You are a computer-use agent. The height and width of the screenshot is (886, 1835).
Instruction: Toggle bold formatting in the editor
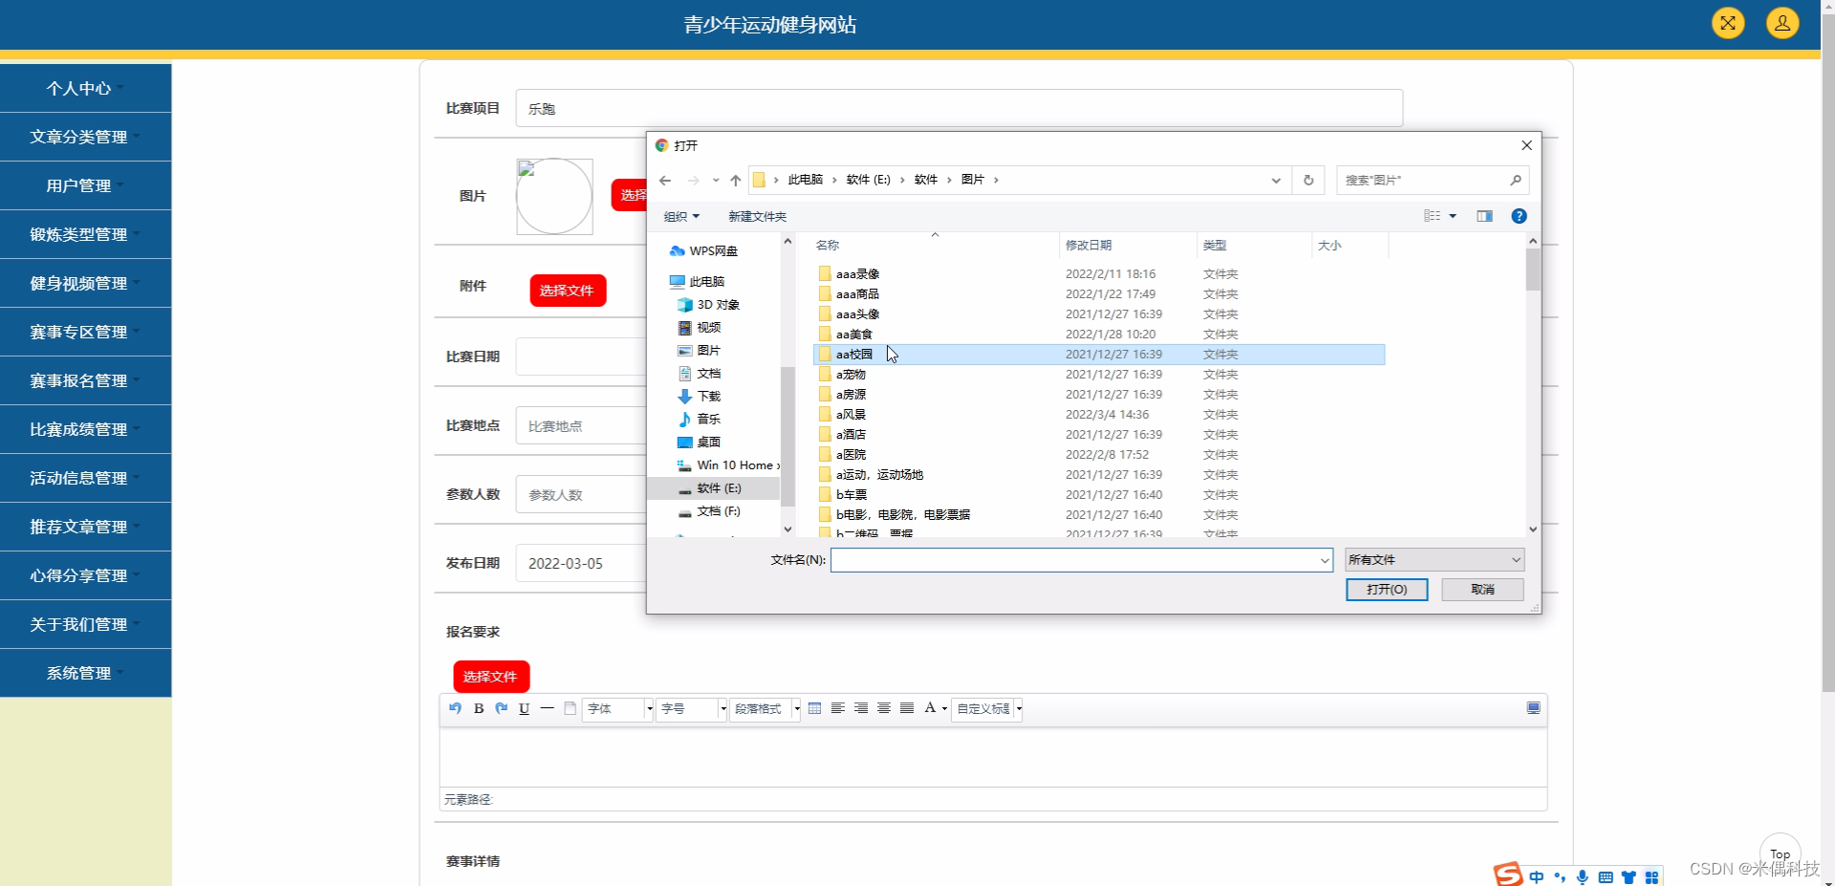(x=479, y=708)
